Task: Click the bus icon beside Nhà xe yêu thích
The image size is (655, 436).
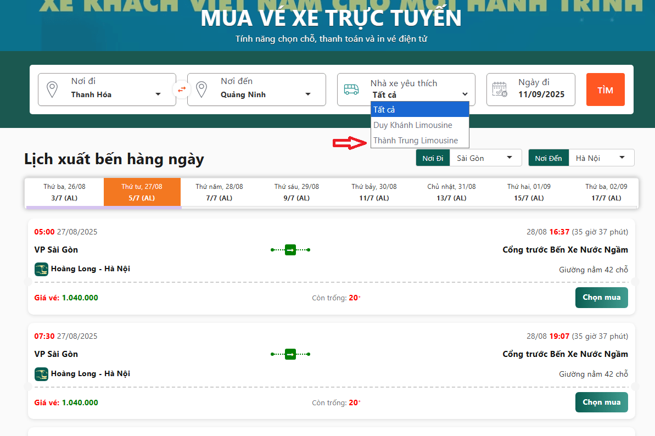Action: pyautogui.click(x=351, y=89)
